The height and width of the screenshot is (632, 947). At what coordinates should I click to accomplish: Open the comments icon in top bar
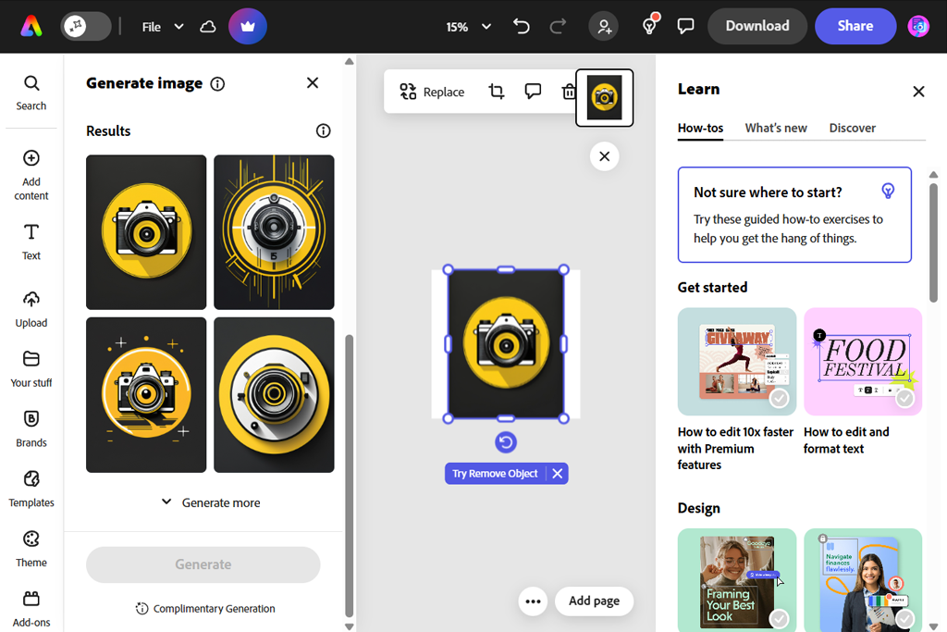pyautogui.click(x=685, y=26)
